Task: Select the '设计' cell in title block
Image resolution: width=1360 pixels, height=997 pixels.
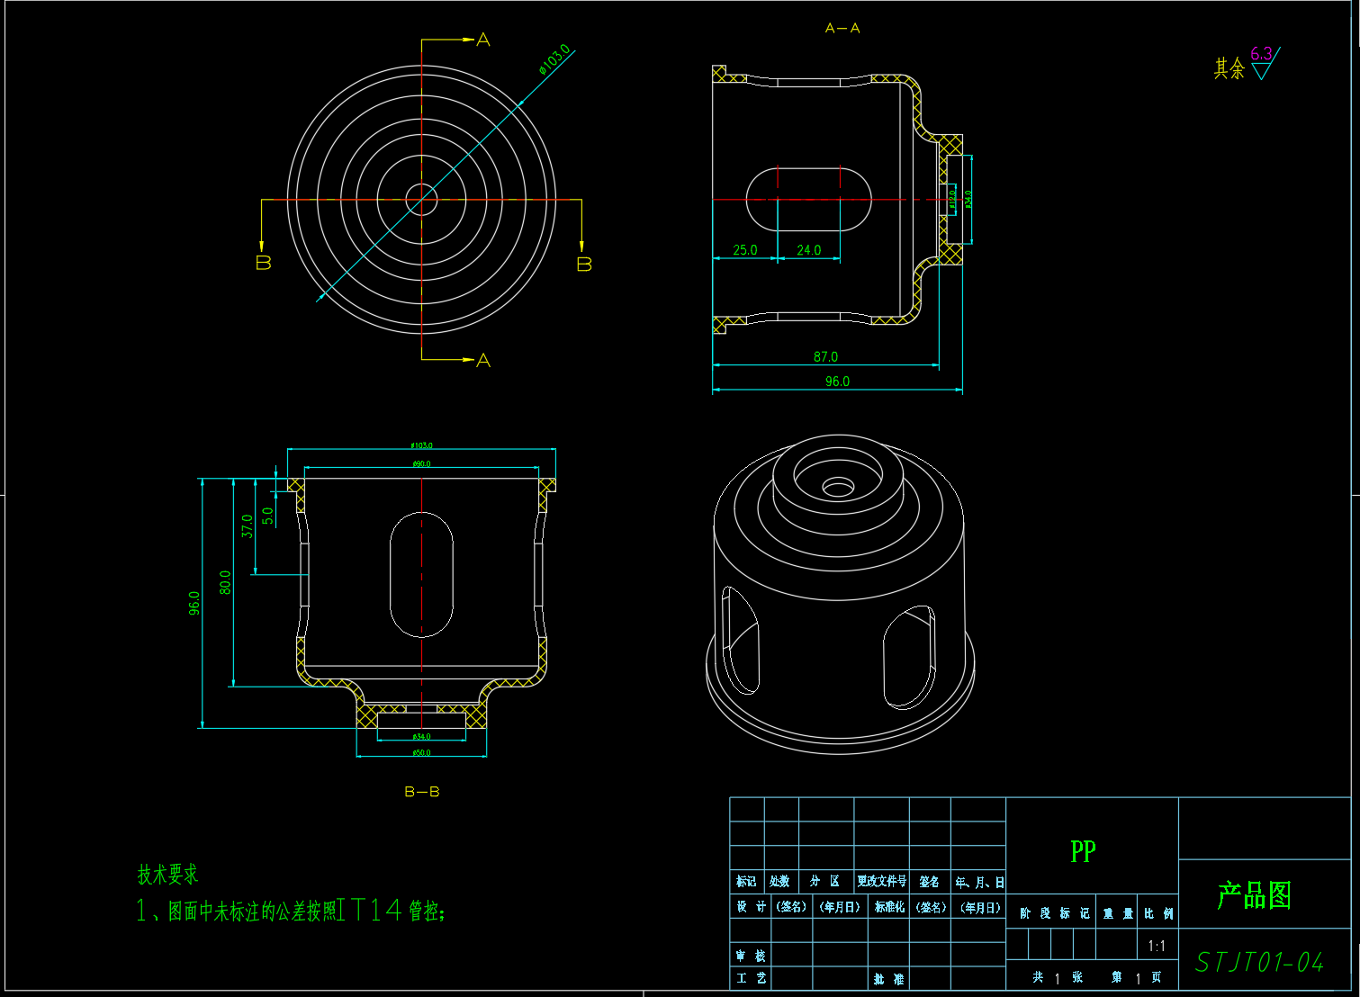Action: point(750,907)
